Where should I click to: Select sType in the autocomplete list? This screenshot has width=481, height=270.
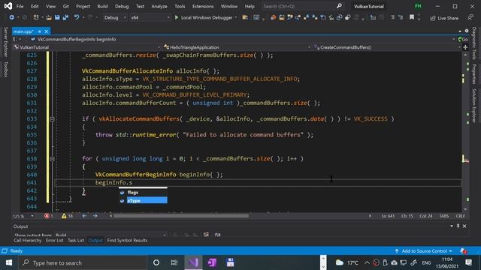[143, 200]
